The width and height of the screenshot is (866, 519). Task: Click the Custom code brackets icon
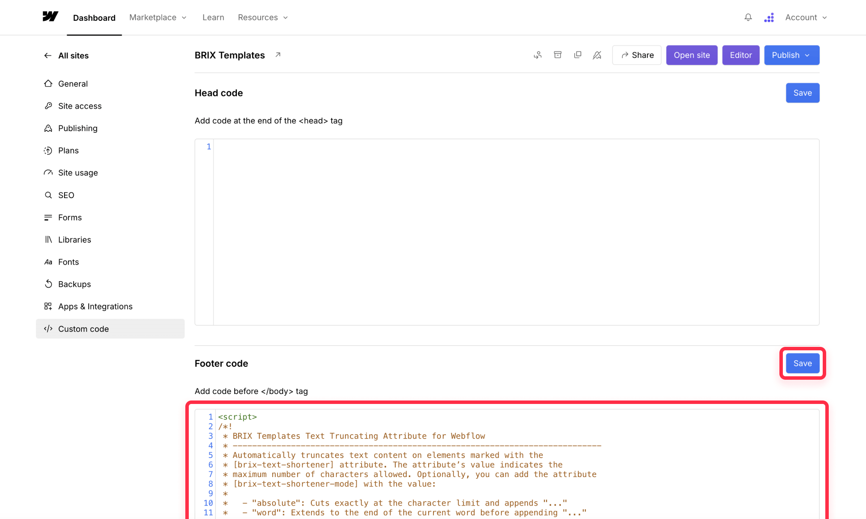click(x=48, y=329)
